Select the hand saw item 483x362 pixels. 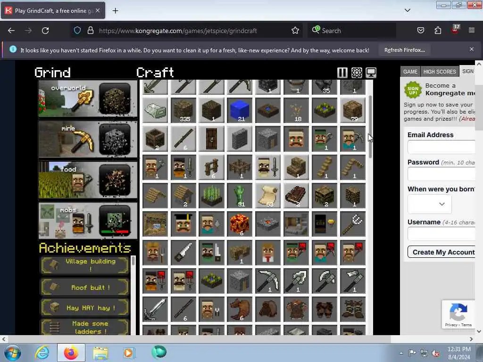(183, 253)
